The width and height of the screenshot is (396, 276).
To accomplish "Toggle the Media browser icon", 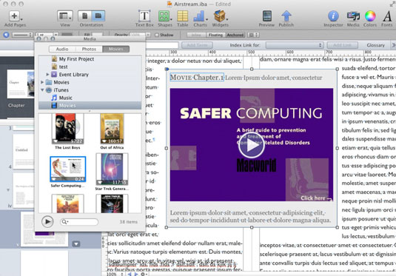I will tap(353, 16).
